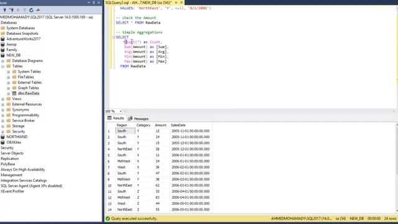Click the Database Snapshots folder icon
The height and width of the screenshot is (224, 398).
tap(2, 34)
